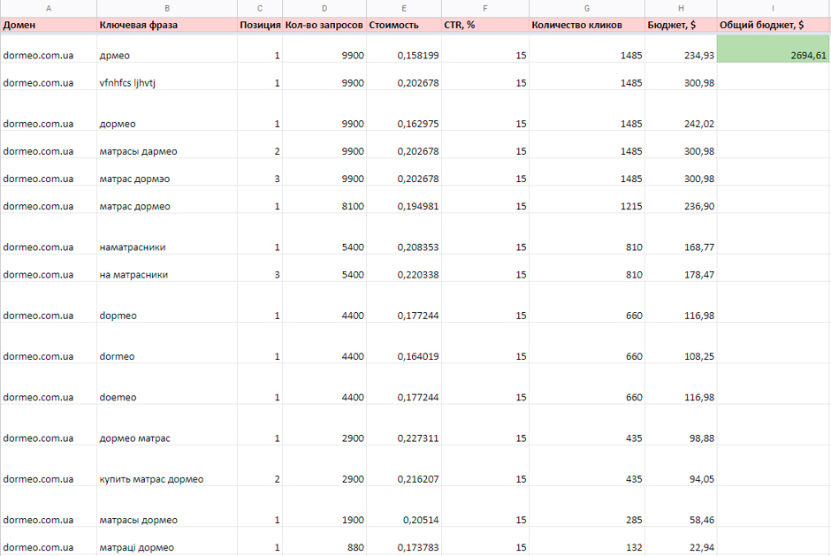
Task: Select the keyword cell 'матрас дормео'
Action: [167, 200]
